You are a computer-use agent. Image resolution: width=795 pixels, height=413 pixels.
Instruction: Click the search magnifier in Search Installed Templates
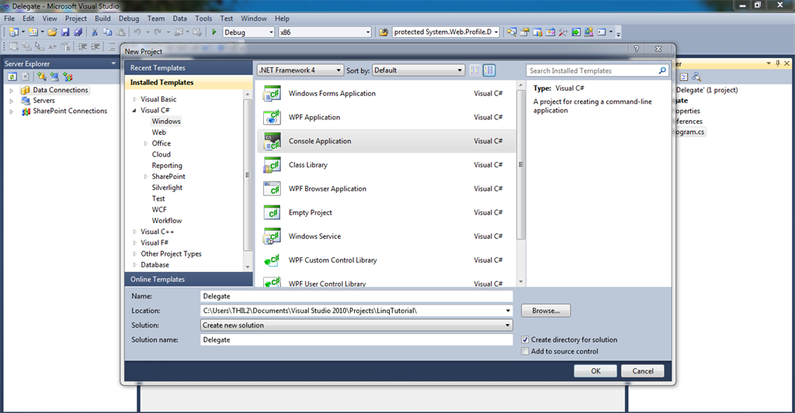pyautogui.click(x=662, y=71)
